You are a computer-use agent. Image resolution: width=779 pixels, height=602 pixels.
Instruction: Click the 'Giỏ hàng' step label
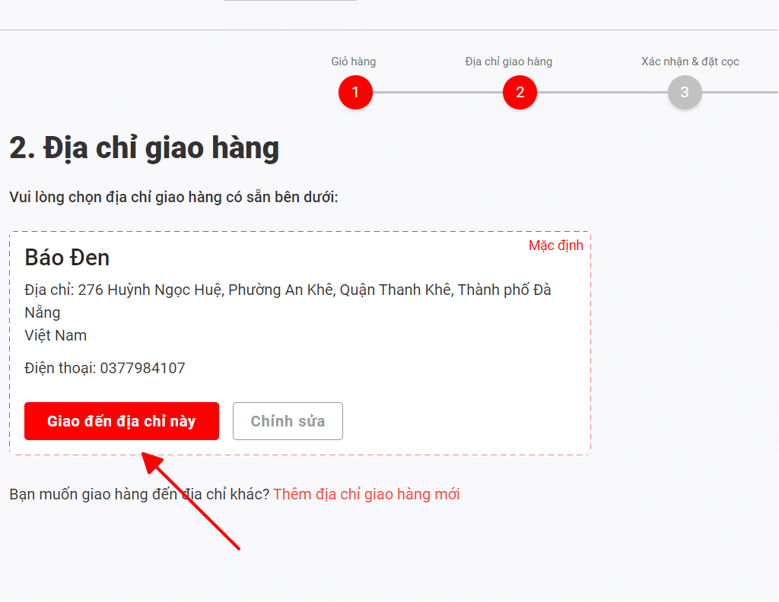353,62
